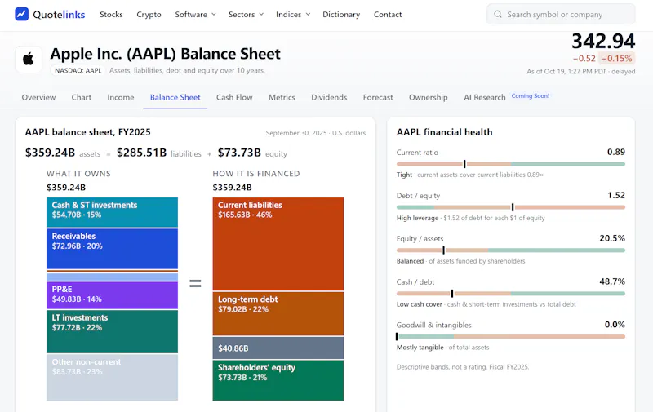Click the 1.52 debt/equity value
The image size is (653, 412).
[616, 195]
